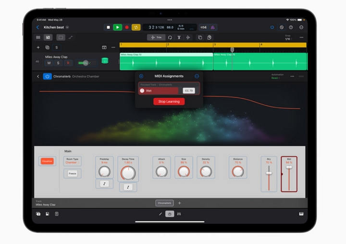Open the drum instrument icon of the track
The height and width of the screenshot is (244, 346).
pos(105,60)
